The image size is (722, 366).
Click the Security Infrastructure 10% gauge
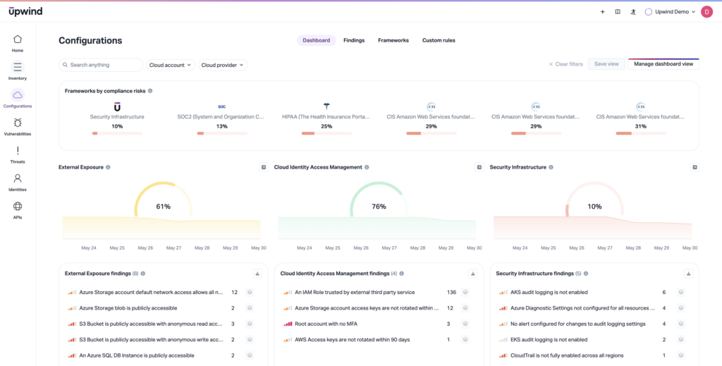tap(594, 200)
